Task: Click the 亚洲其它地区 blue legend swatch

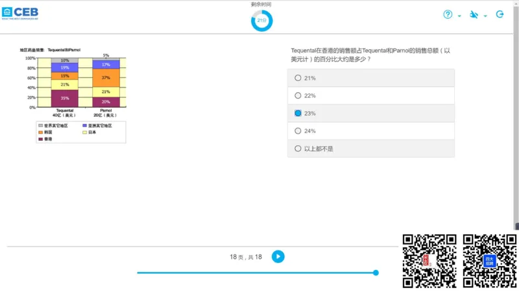Action: 85,126
